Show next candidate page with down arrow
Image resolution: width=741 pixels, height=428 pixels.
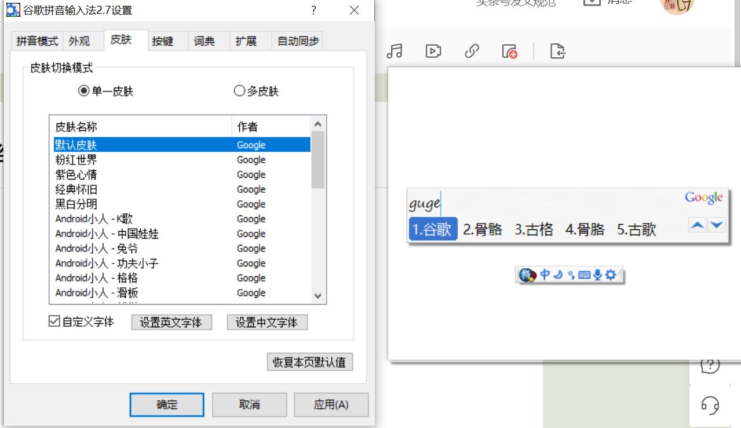(717, 224)
